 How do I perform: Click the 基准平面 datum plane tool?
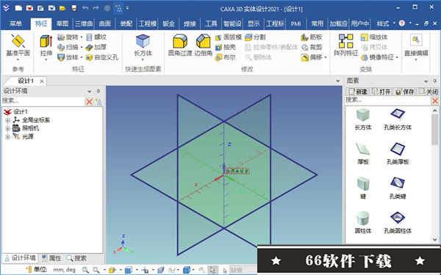[18, 45]
